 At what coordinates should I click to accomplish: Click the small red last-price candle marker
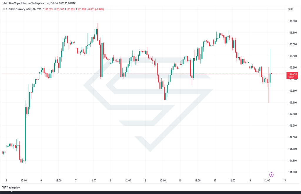pos(271,74)
